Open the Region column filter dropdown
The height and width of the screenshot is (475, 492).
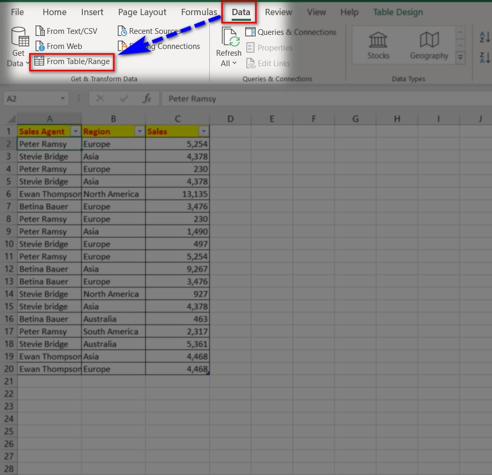click(140, 132)
